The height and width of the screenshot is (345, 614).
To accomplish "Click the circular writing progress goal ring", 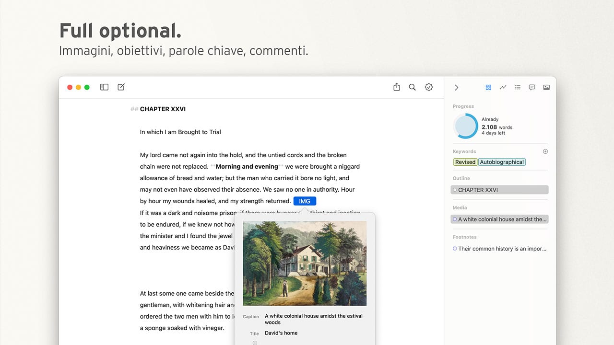I will (465, 126).
